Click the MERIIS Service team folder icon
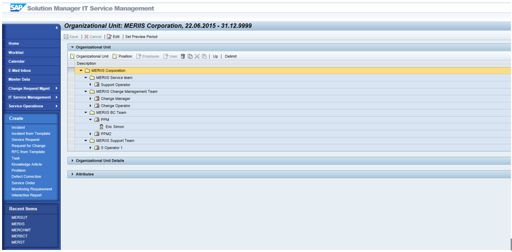Screen dimensions: 512x252 (92, 77)
